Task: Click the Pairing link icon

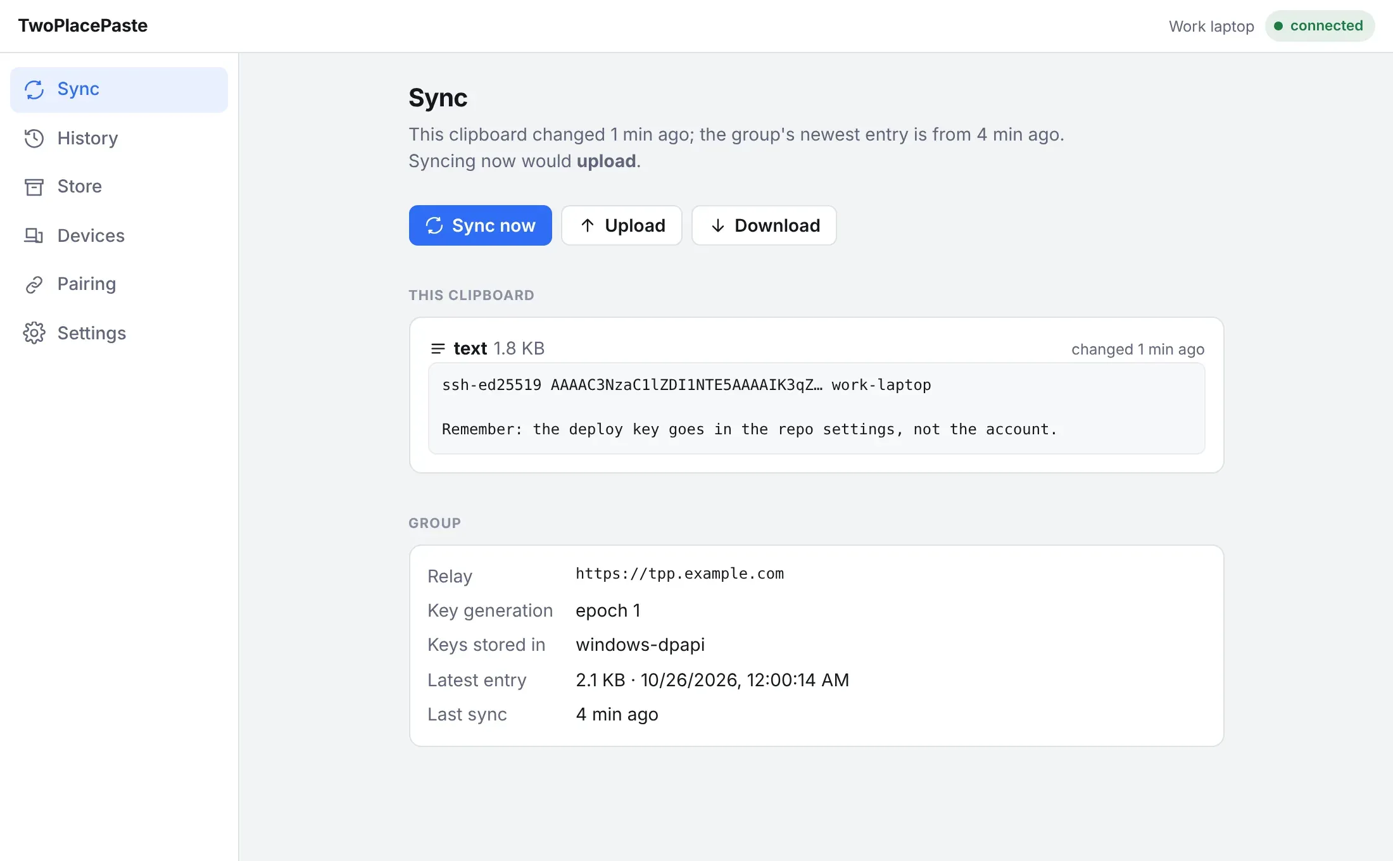Action: (x=34, y=284)
